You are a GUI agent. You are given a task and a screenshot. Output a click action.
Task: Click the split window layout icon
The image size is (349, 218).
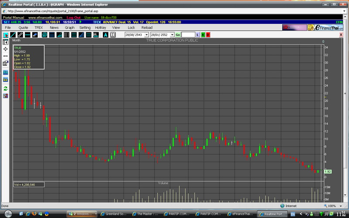pyautogui.click(x=113, y=35)
